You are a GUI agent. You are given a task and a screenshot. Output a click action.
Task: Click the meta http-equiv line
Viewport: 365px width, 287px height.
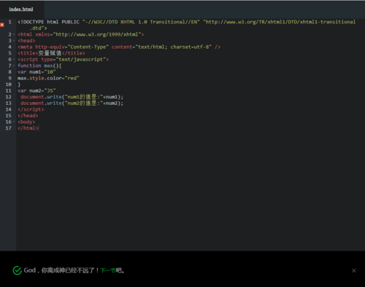(x=119, y=47)
